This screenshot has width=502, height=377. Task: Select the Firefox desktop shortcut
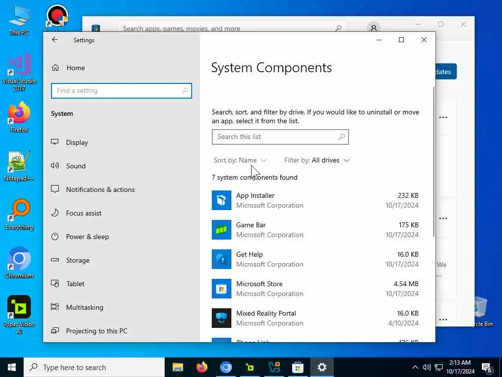coord(19,117)
